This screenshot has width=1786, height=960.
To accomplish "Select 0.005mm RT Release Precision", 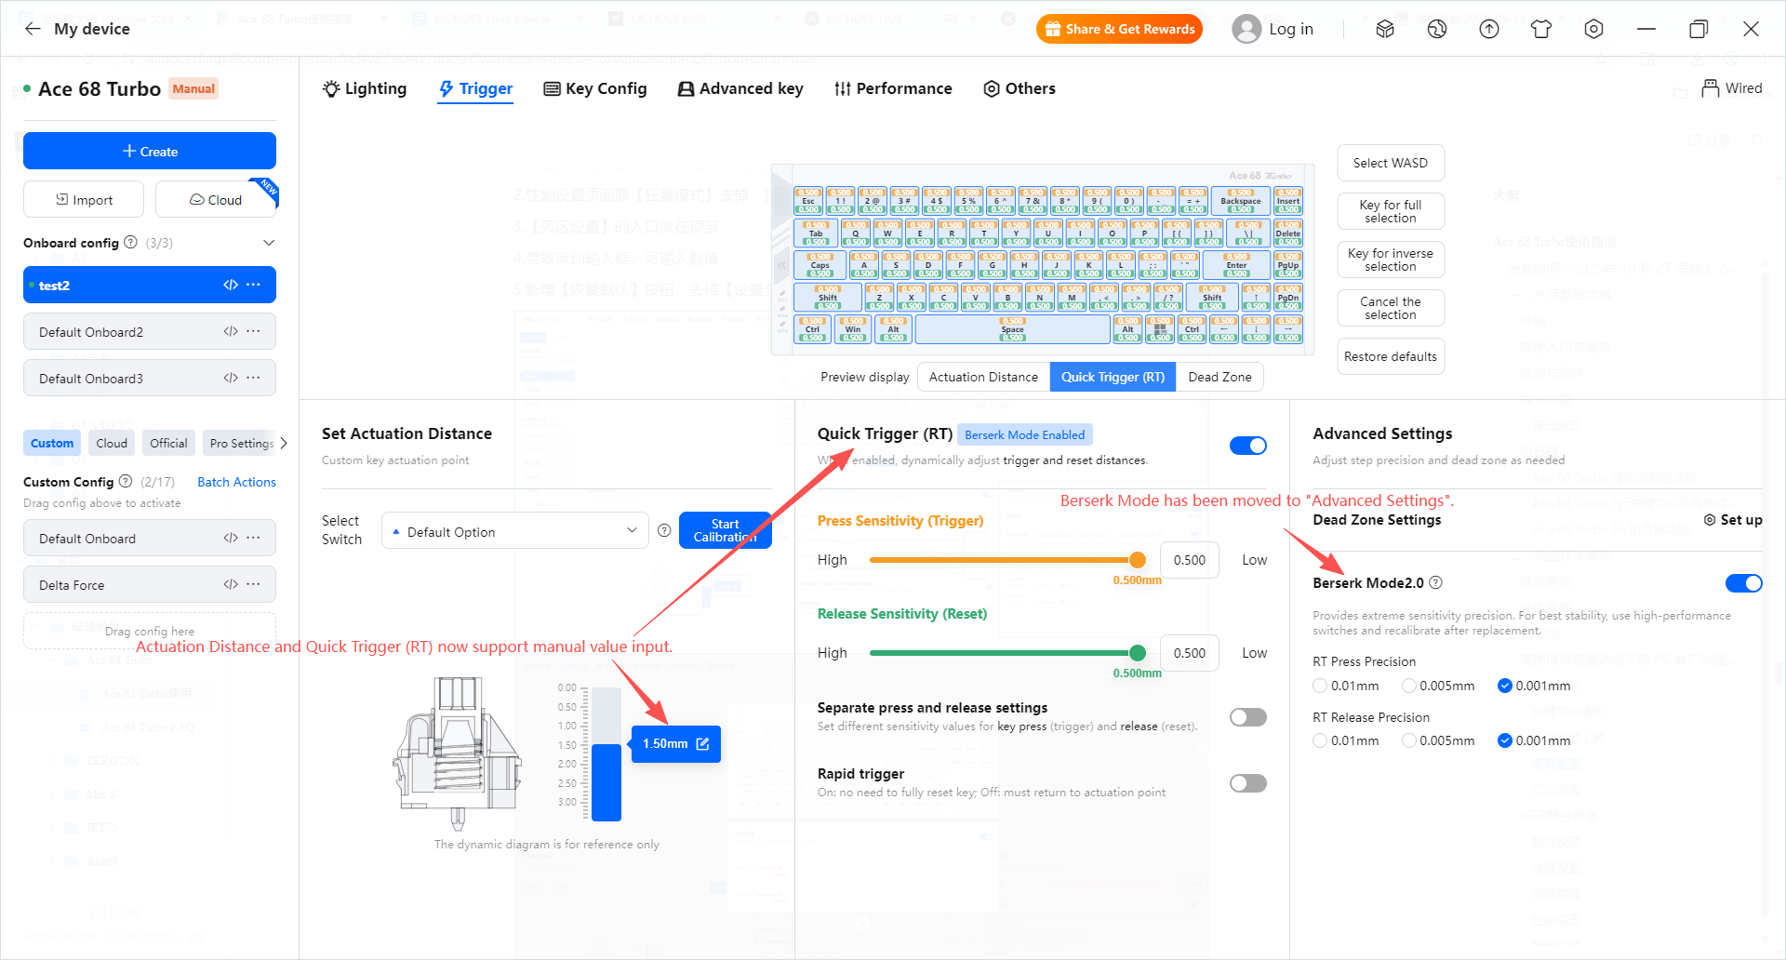I will [x=1409, y=740].
